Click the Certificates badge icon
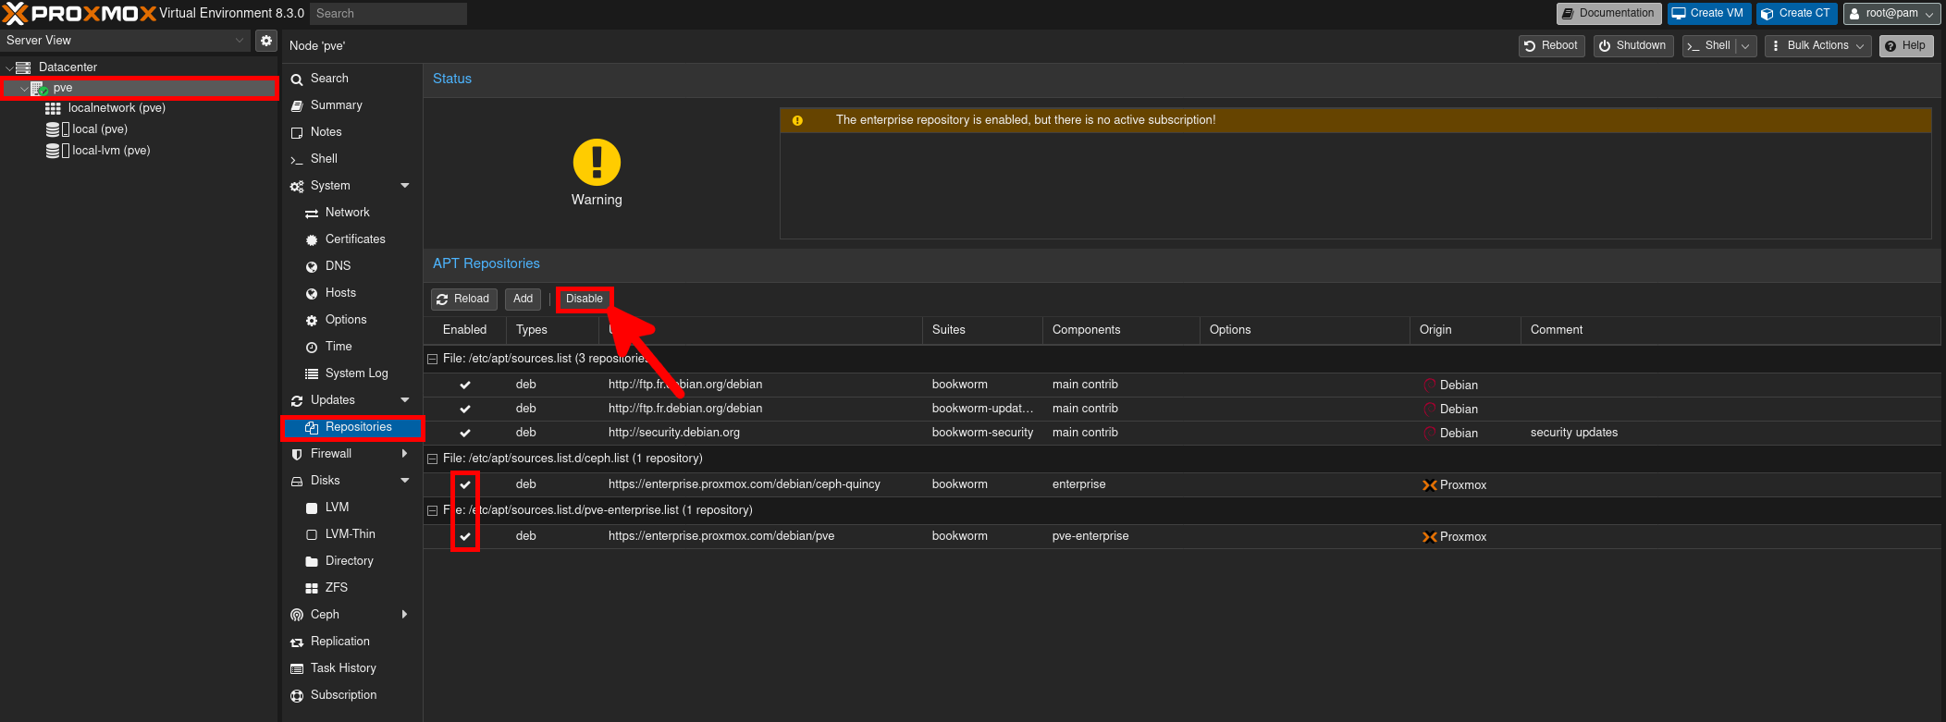 pos(312,239)
